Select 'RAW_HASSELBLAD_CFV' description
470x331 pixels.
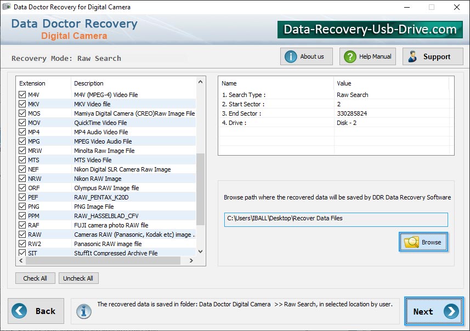click(x=106, y=216)
